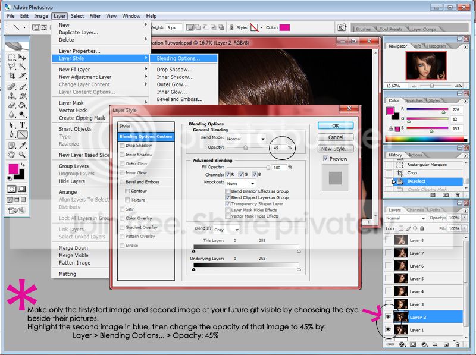Open the tool preset picker arrow
This screenshot has height=355, width=476.
tap(24, 27)
